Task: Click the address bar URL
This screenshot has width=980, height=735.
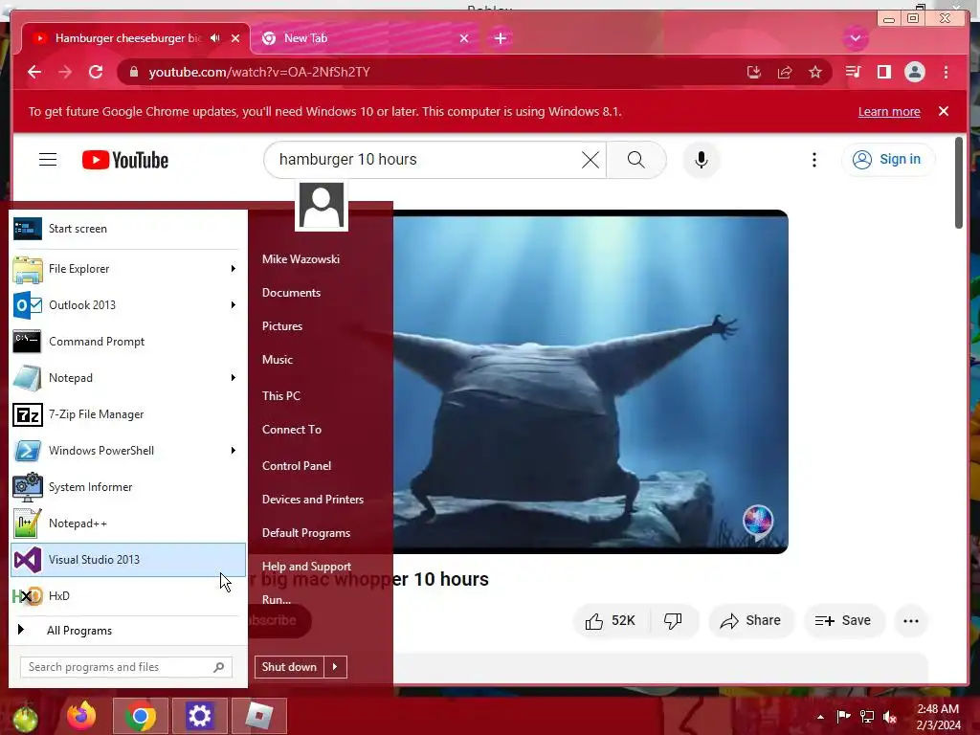Action: click(x=259, y=73)
